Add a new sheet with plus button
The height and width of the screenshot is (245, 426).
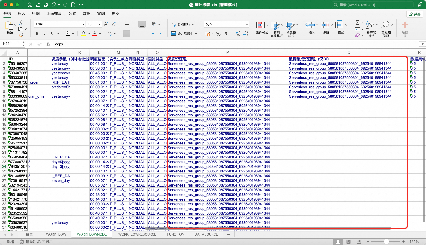coord(229,234)
